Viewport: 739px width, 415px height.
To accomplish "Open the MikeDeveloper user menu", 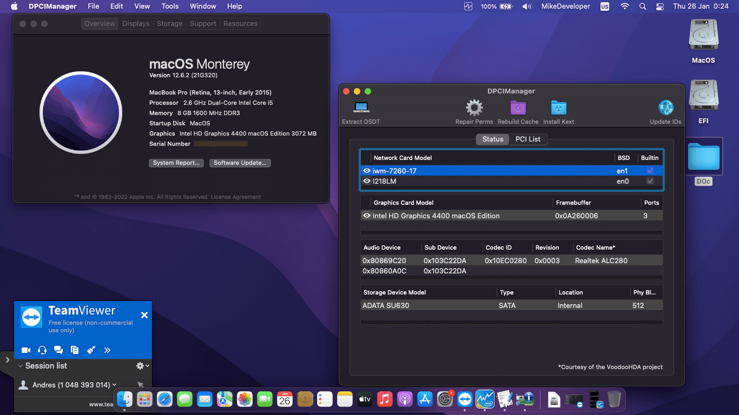I will click(x=566, y=6).
